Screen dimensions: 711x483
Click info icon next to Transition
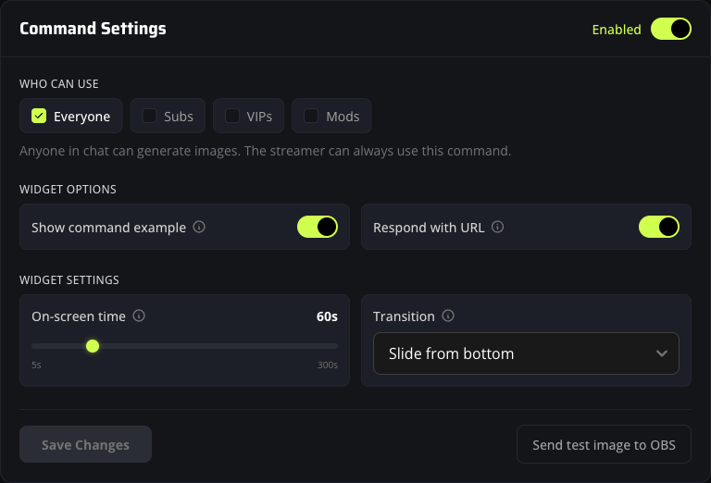(448, 316)
